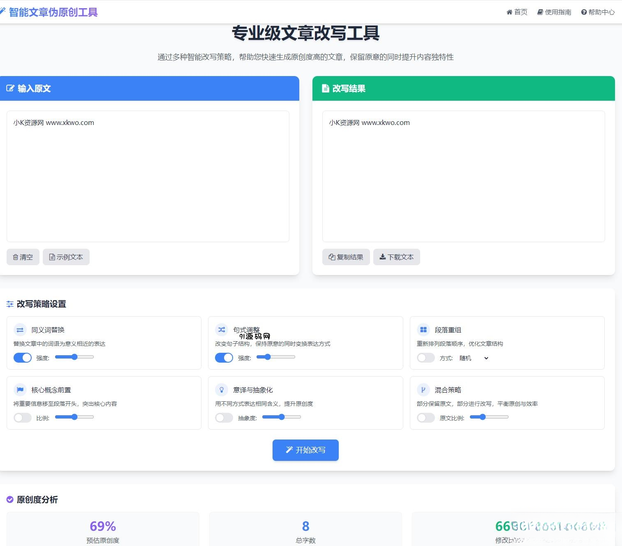The height and width of the screenshot is (546, 622).
Task: Click the 总字数 value 8
Action: [305, 526]
